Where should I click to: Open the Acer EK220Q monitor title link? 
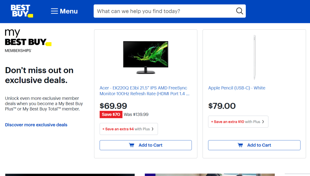click(144, 91)
